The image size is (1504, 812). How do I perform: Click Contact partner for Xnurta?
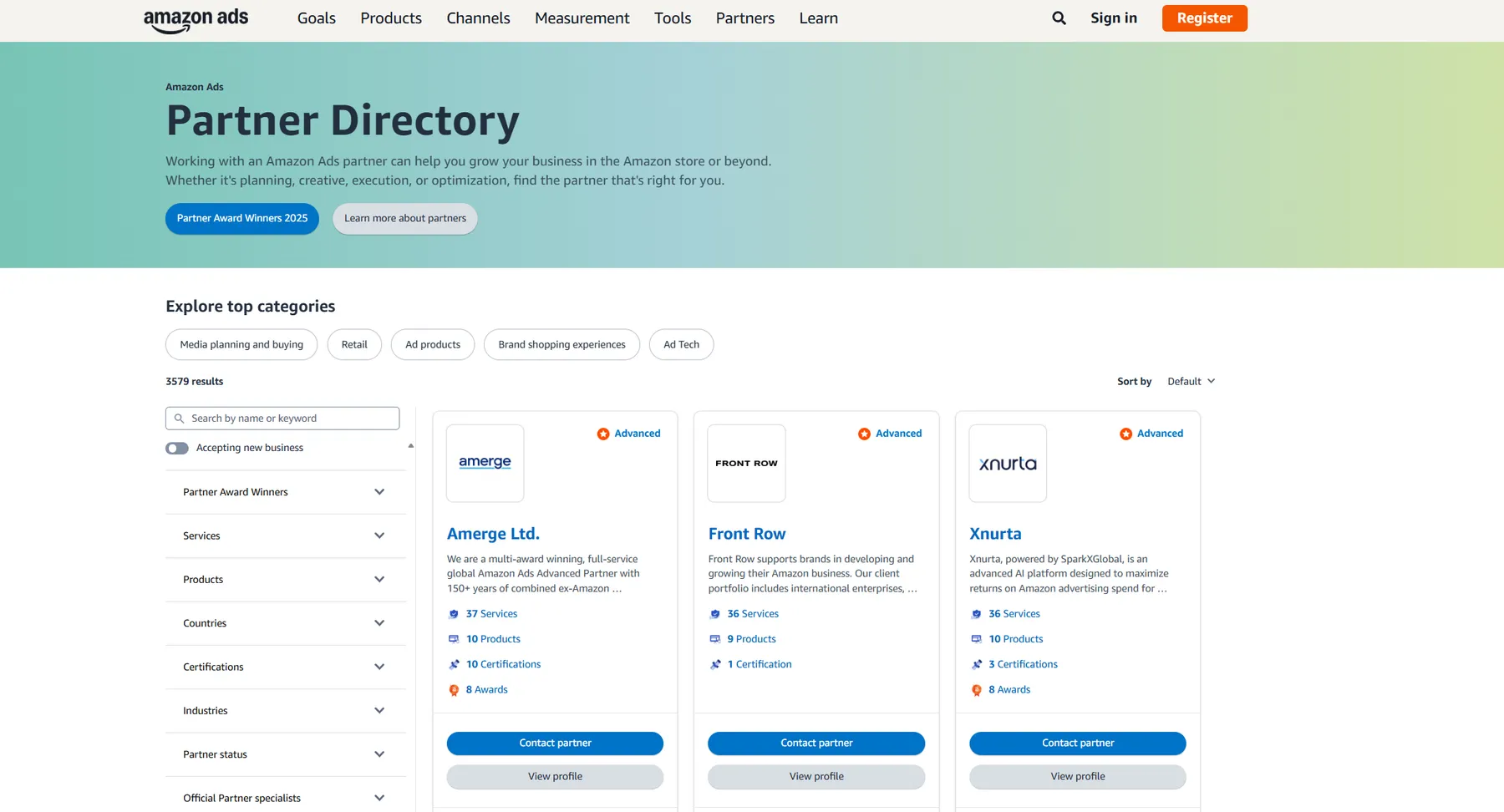(1078, 743)
